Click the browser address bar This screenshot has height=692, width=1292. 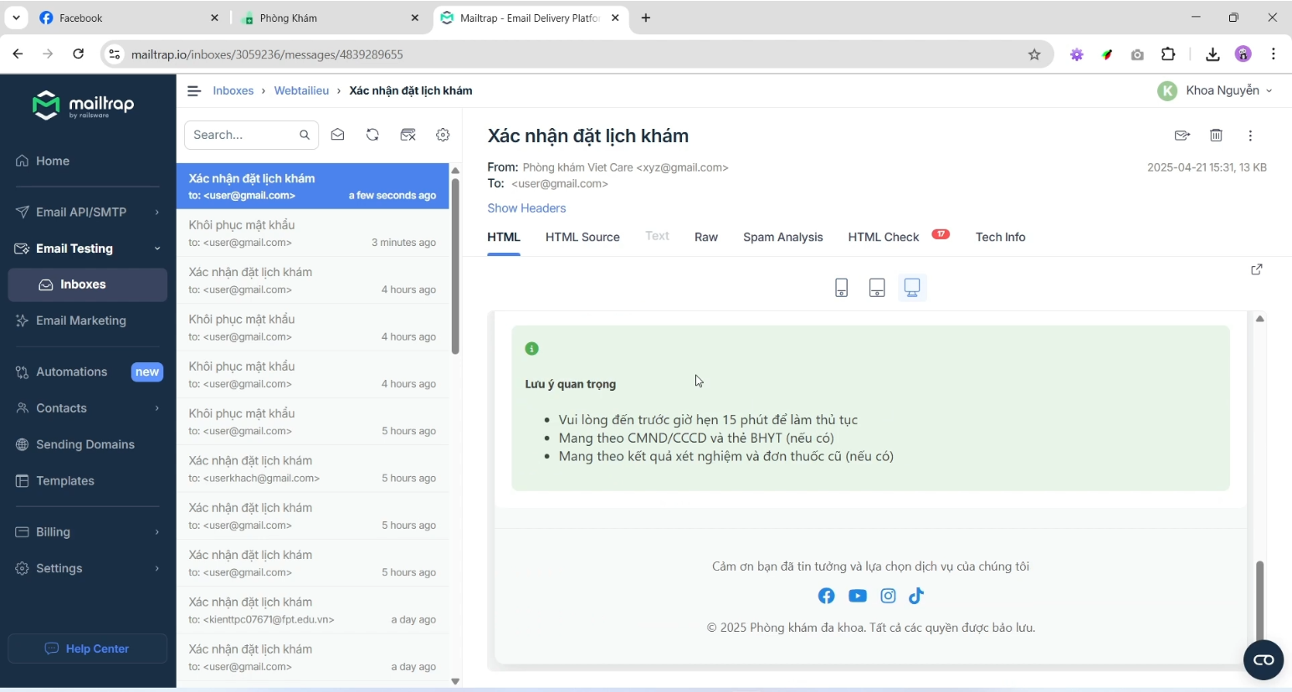[x=577, y=54]
